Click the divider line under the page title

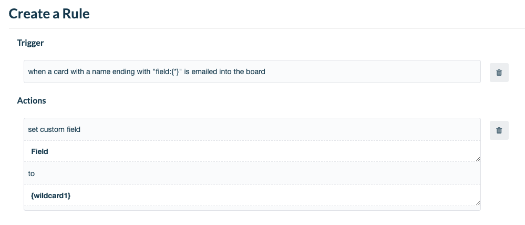click(267, 28)
